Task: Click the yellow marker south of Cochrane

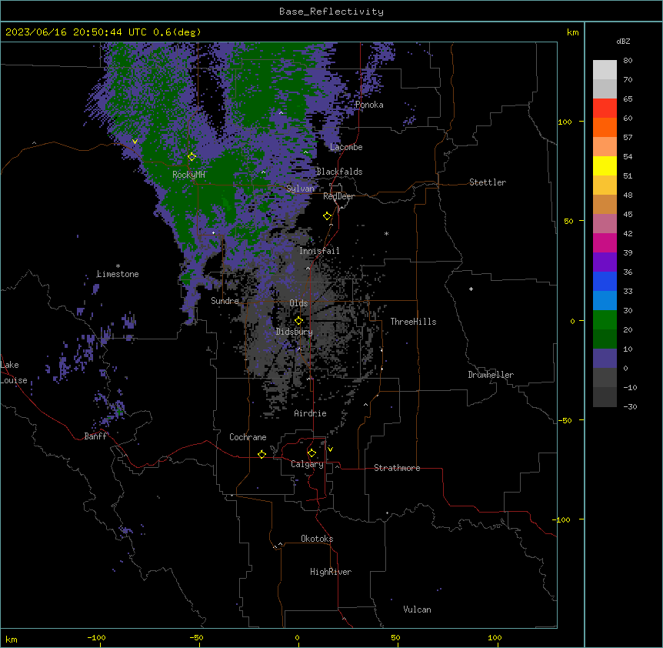Action: 262,454
